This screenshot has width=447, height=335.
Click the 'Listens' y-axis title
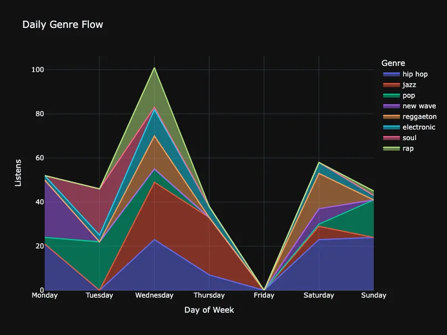coord(18,173)
